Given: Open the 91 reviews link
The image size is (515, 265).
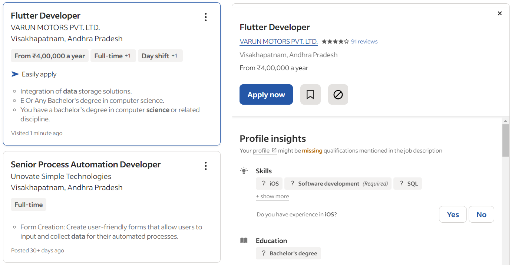Looking at the screenshot, I should (x=364, y=42).
